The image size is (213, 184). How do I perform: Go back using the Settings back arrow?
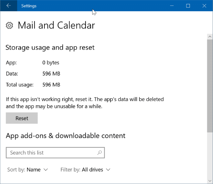coord(9,6)
